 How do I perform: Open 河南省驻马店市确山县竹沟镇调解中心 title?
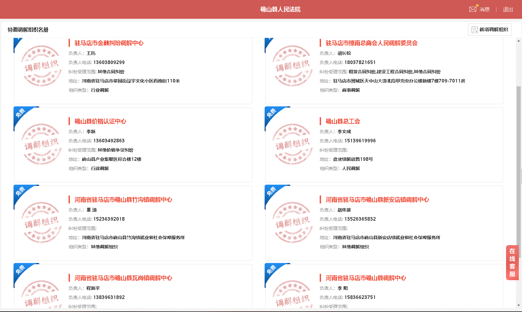point(123,200)
